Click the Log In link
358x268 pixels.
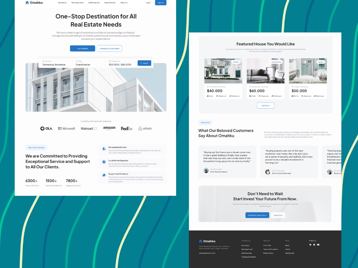148,3
